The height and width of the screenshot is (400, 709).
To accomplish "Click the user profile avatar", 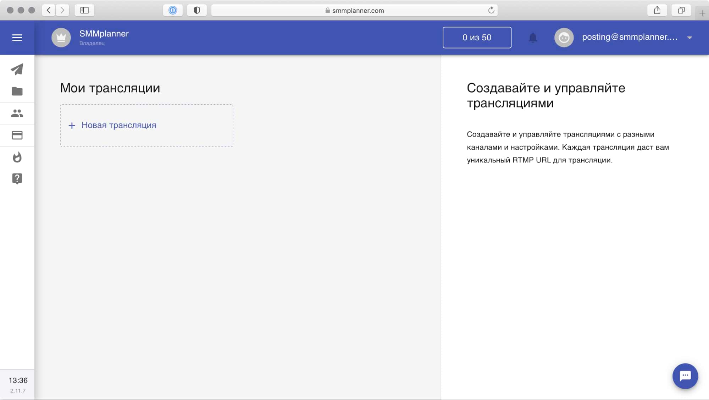I will point(564,38).
